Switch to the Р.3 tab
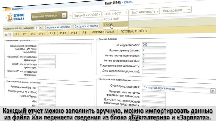216x121 pixels. pos(33,34)
